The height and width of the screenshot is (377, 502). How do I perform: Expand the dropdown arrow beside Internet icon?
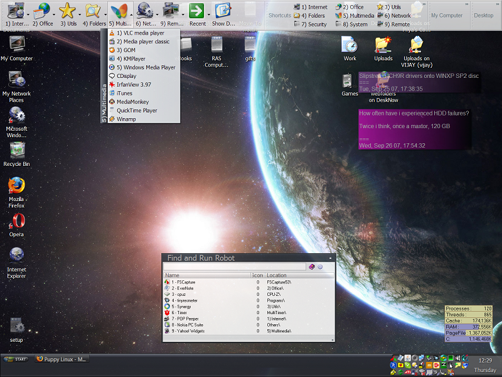click(29, 13)
